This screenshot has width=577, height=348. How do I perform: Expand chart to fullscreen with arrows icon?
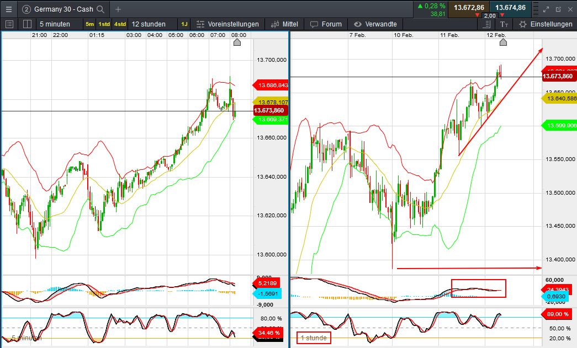tap(546, 9)
